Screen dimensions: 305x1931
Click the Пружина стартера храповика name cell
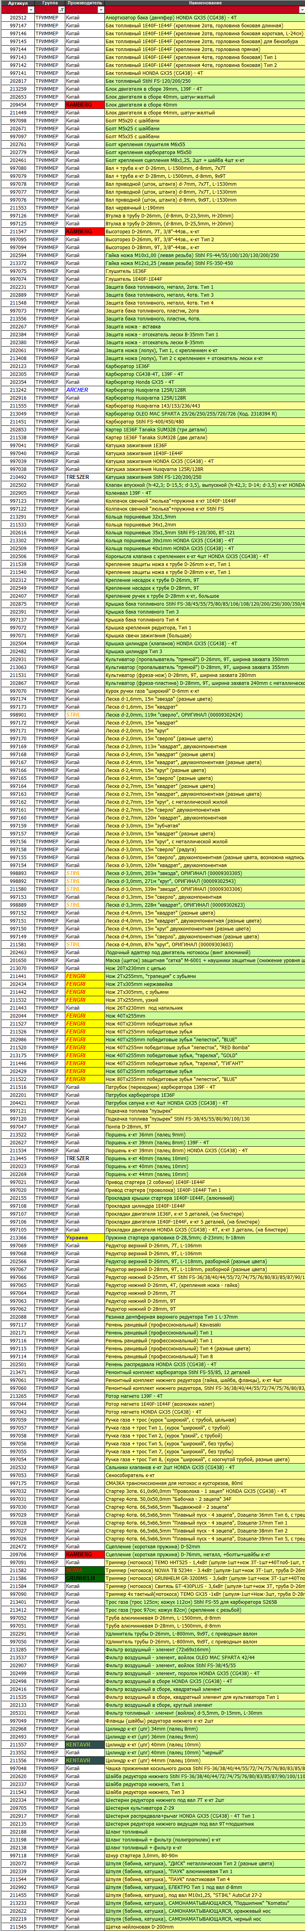205,1237
